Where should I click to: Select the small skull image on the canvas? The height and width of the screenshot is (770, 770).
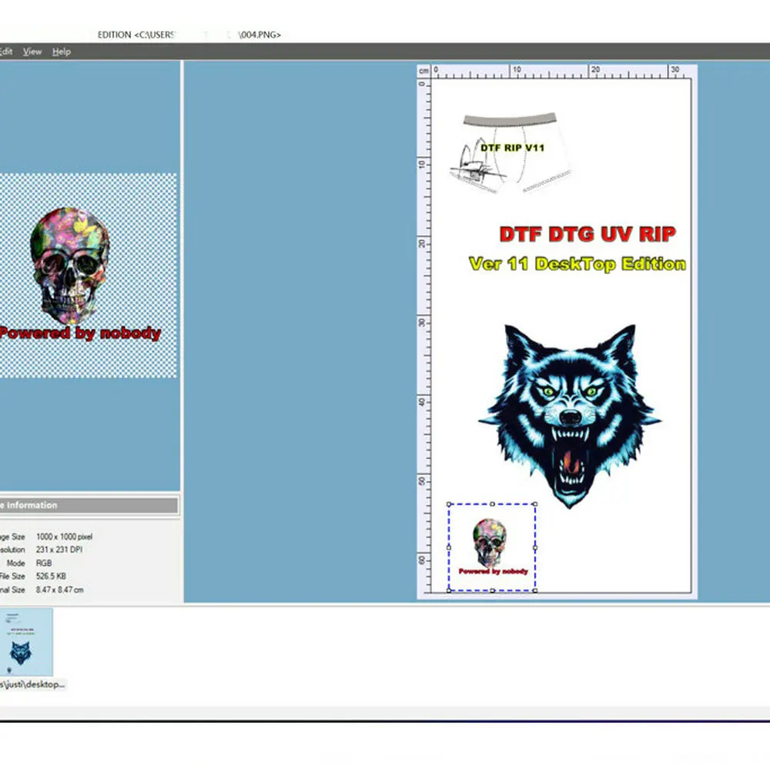492,547
